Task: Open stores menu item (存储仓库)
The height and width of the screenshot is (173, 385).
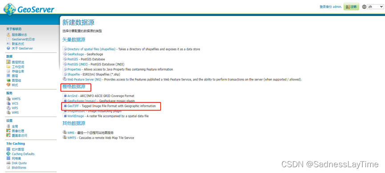Action: [x=18, y=71]
